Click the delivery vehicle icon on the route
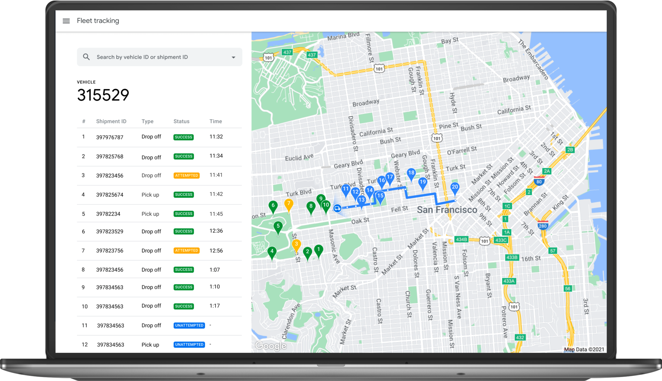The width and height of the screenshot is (662, 381). pos(337,208)
